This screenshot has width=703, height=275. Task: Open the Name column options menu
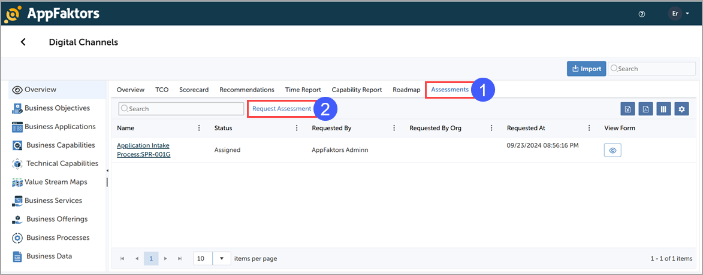[199, 128]
